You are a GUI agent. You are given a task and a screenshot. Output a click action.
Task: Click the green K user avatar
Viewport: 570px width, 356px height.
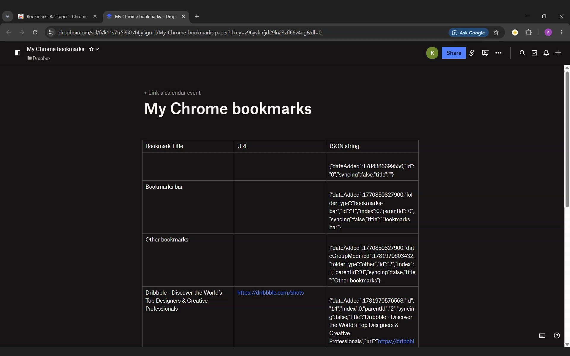click(432, 53)
